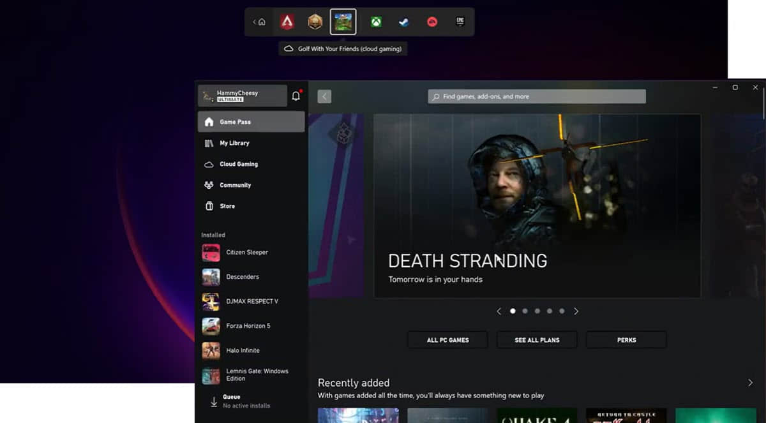766x423 pixels.
Task: Open the Store in the sidebar
Action: (x=252, y=206)
